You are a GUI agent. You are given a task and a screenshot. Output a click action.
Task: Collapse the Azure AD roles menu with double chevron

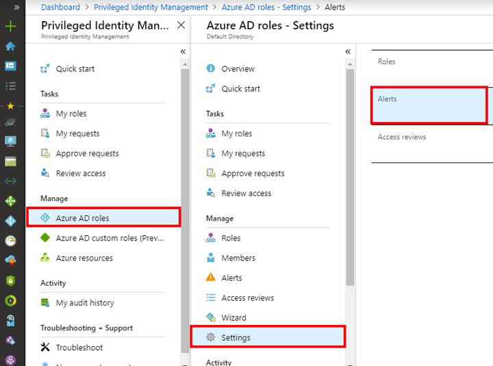(x=348, y=51)
